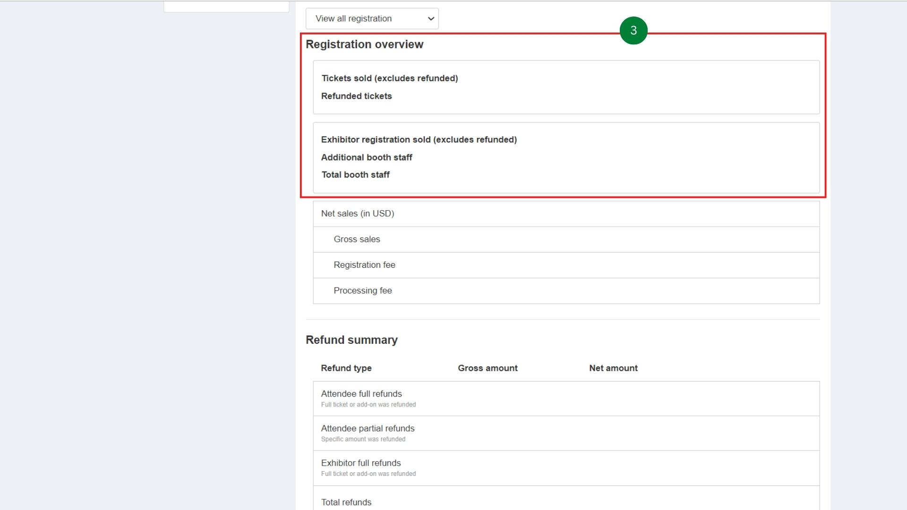Screen dimensions: 907x510
Task: Click the Total booth staff row
Action: 355,174
